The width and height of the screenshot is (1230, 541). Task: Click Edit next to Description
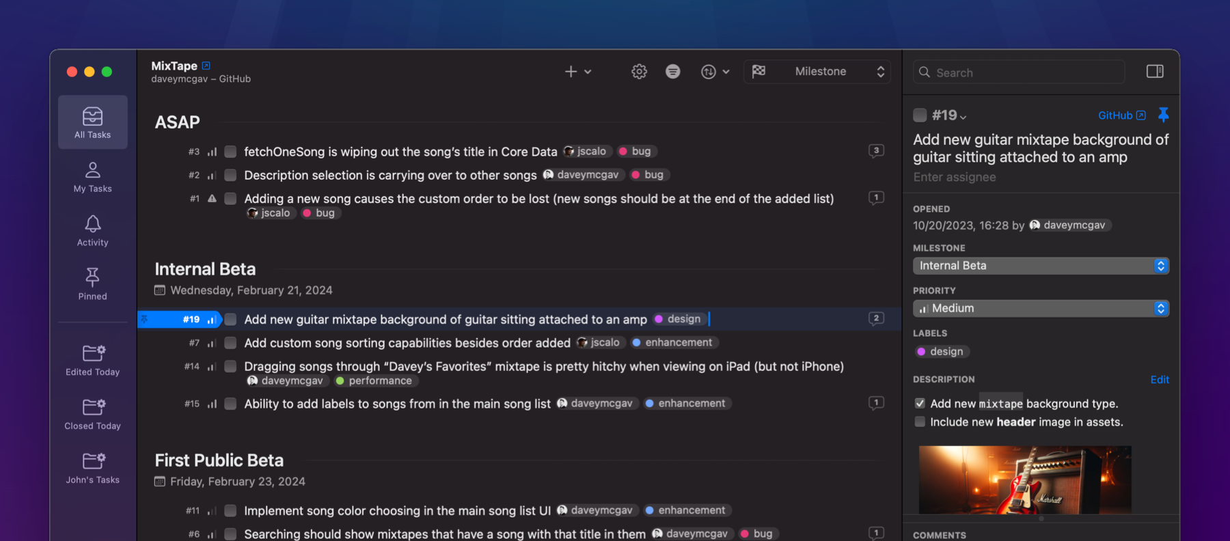tap(1160, 380)
